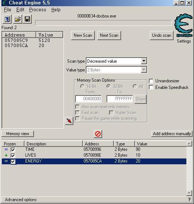
Task: Open the File menu
Action: [x=8, y=10]
